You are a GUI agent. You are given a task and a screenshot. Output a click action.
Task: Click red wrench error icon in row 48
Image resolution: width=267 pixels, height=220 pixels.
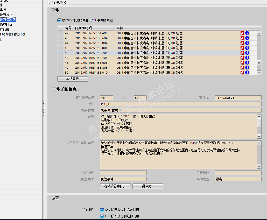(242, 63)
